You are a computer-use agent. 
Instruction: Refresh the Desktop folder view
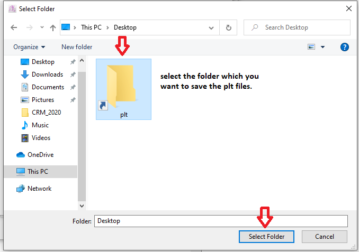click(228, 27)
